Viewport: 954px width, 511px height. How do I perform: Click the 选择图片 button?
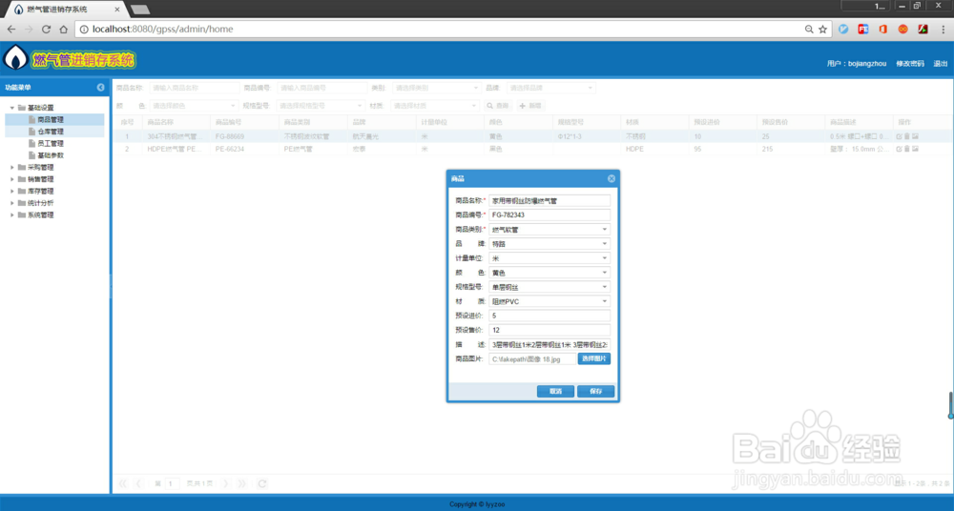[x=593, y=358]
